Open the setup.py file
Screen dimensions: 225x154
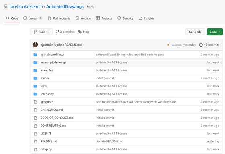(46, 149)
